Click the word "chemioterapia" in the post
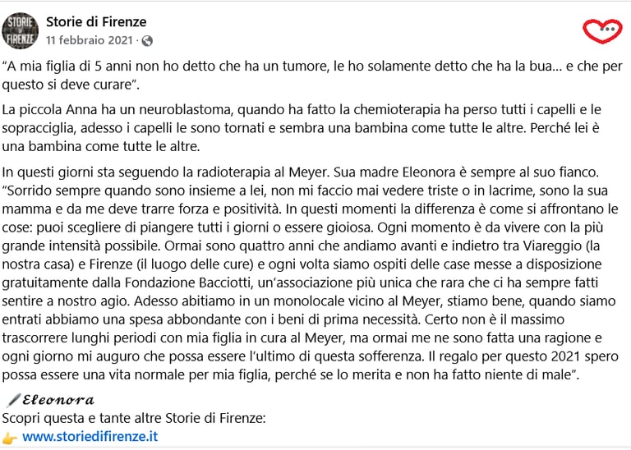Screen dimensions: 631x450 356,109
